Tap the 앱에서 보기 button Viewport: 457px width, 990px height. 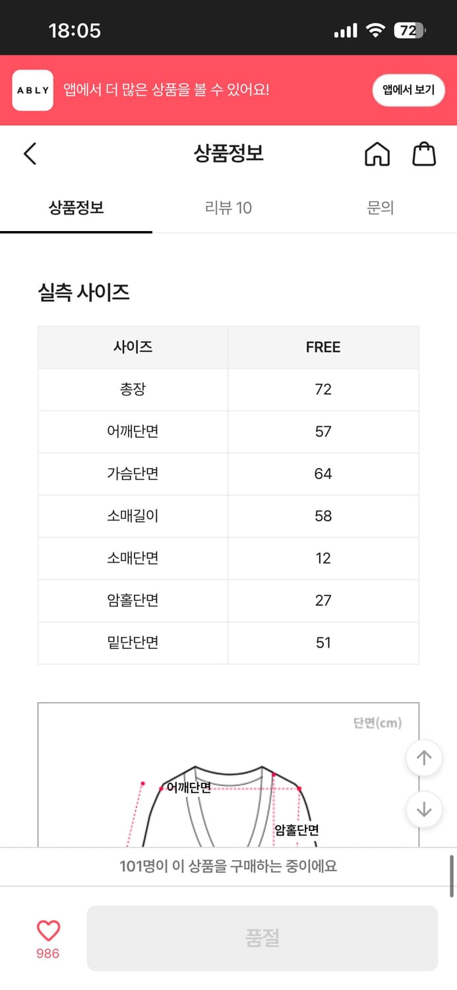(408, 90)
